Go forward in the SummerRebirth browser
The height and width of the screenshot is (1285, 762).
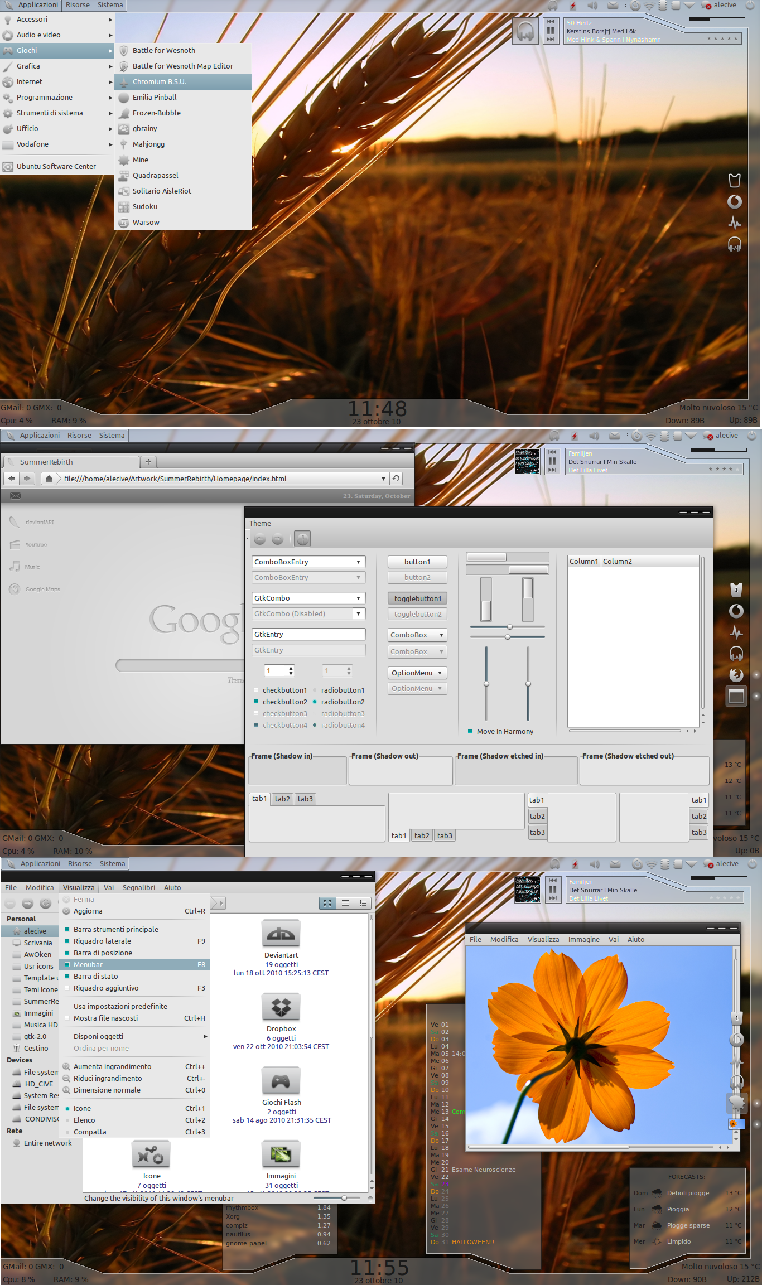click(26, 479)
